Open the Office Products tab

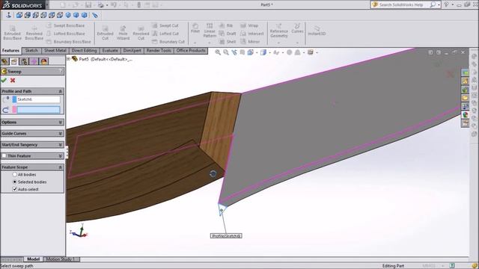pos(191,51)
